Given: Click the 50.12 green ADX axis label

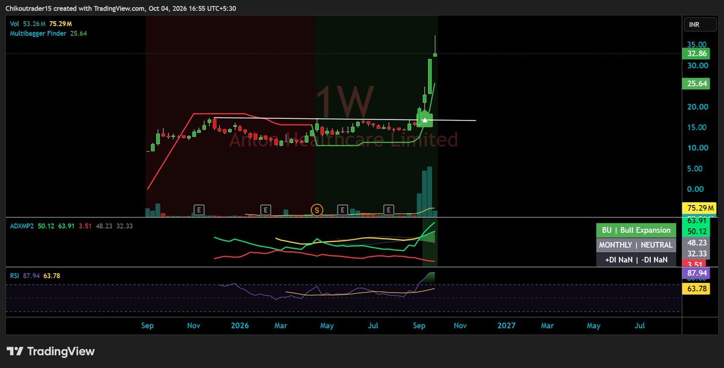Looking at the screenshot, I should tap(696, 231).
